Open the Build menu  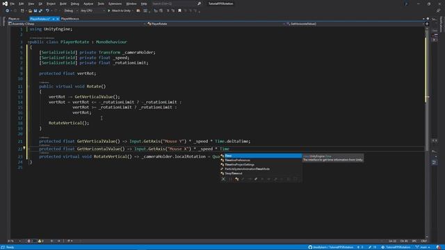pos(63,3)
